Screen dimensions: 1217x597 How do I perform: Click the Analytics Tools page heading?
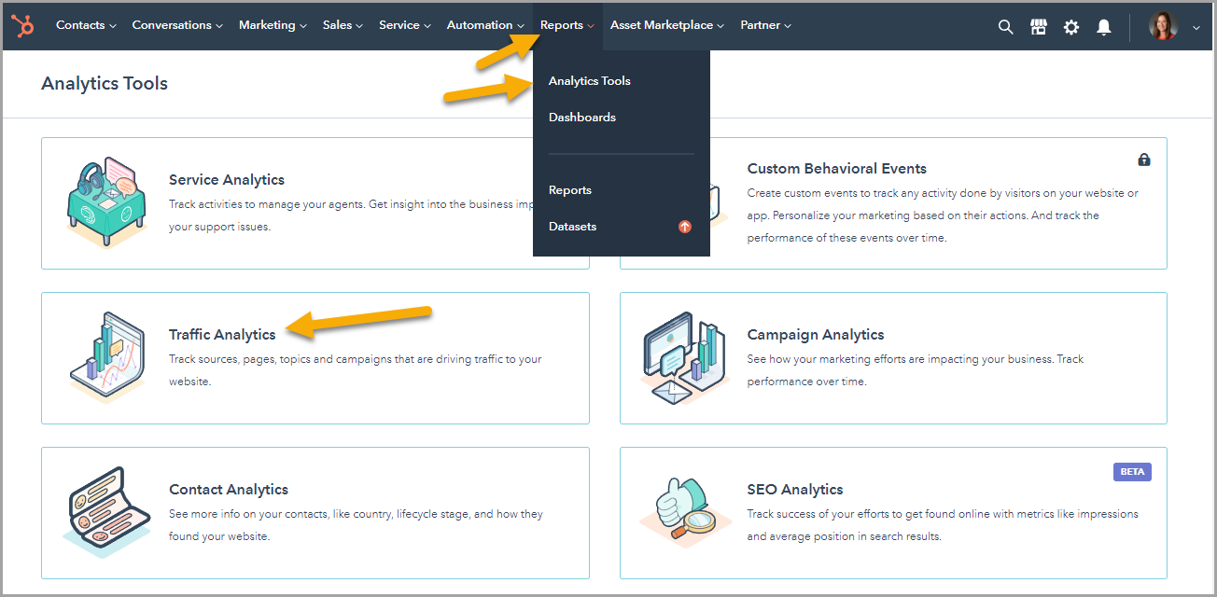(105, 83)
